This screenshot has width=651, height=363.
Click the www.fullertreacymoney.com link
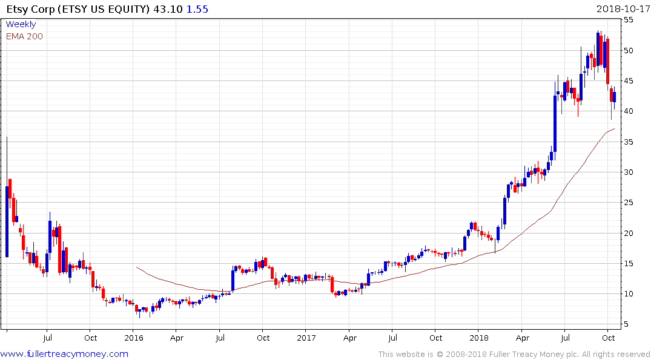pos(64,354)
